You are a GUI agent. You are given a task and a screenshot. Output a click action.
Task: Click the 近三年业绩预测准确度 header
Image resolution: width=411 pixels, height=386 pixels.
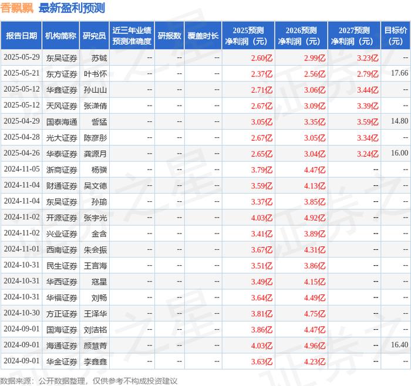tap(132, 36)
